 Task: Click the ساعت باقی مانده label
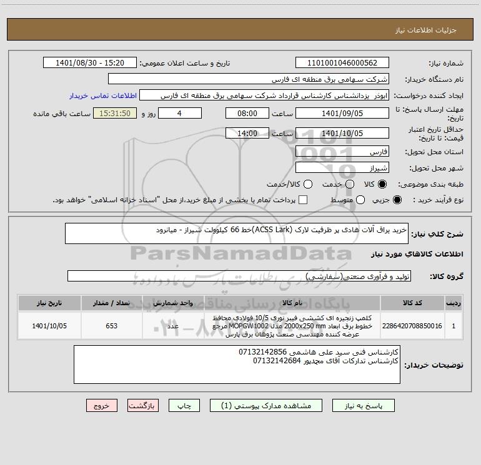[62, 114]
